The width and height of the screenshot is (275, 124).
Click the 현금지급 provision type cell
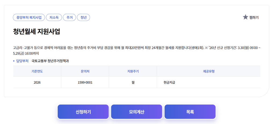[169, 82]
